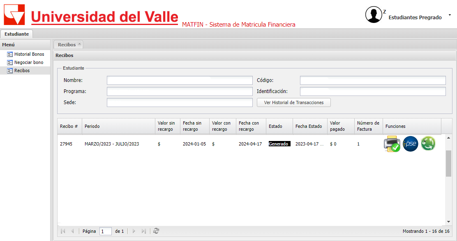Pay receipt with the PSE icon
The image size is (457, 241).
click(410, 144)
